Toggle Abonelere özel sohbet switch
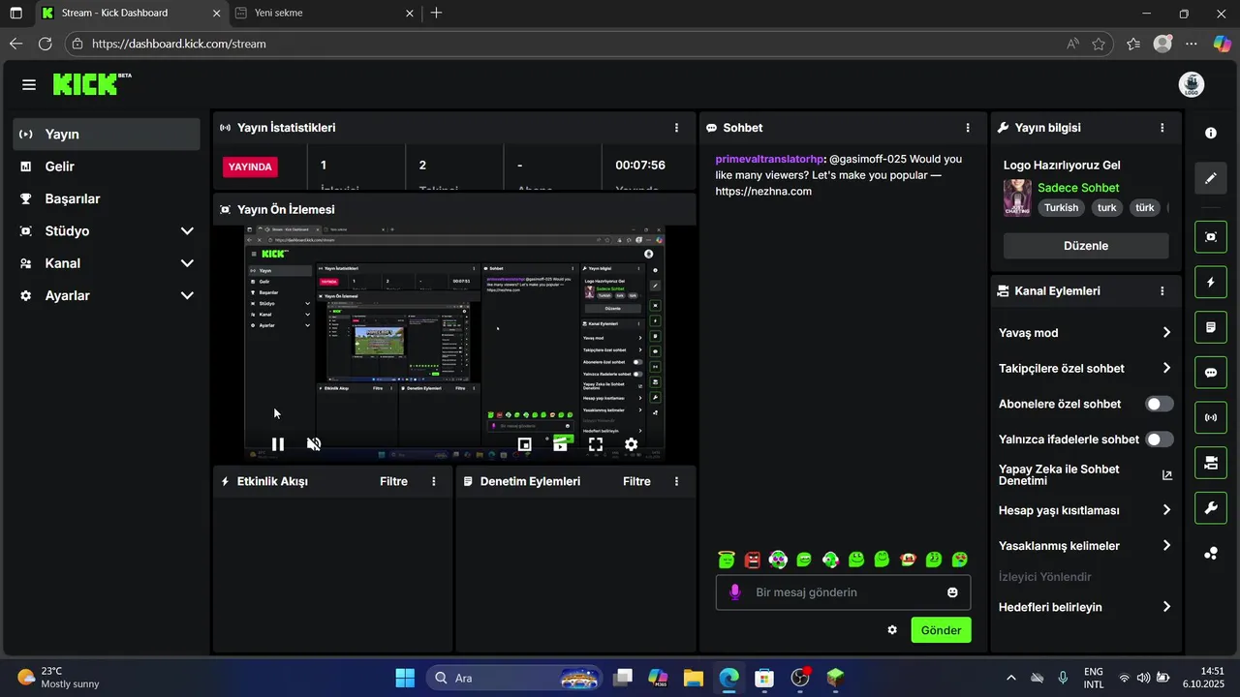The image size is (1240, 697). point(1160,404)
